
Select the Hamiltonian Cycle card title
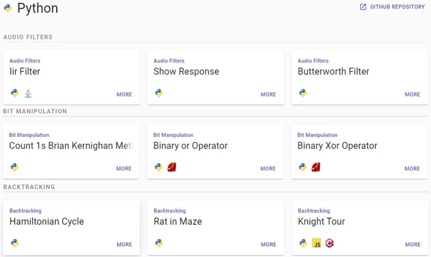coord(47,221)
